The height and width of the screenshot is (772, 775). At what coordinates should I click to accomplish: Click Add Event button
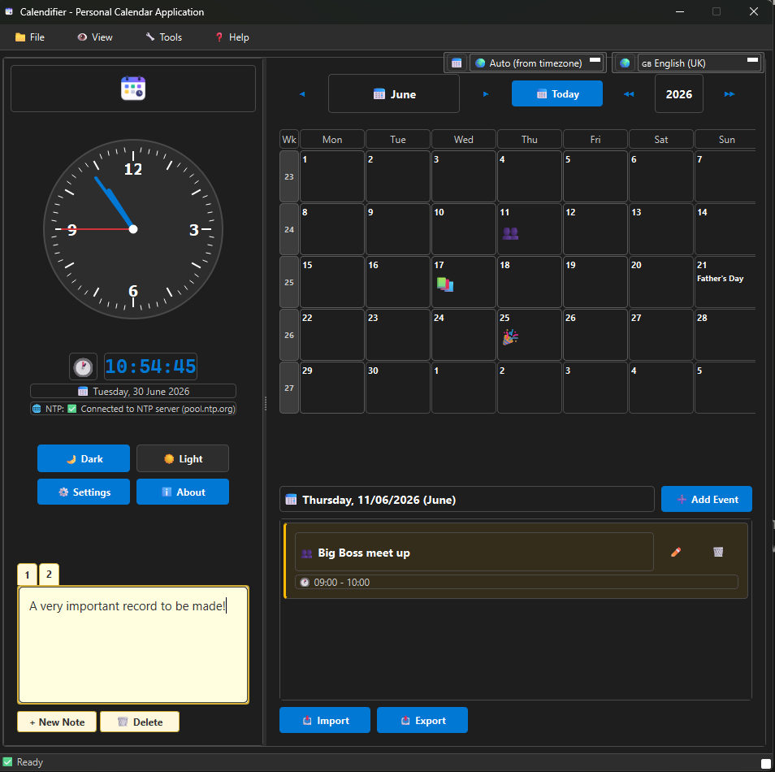pyautogui.click(x=706, y=499)
